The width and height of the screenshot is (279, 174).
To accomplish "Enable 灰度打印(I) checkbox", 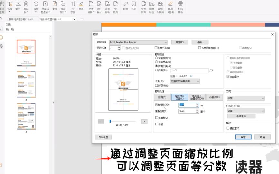I will point(156,48).
